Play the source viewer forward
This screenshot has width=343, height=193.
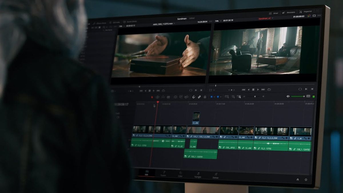click(x=153, y=91)
